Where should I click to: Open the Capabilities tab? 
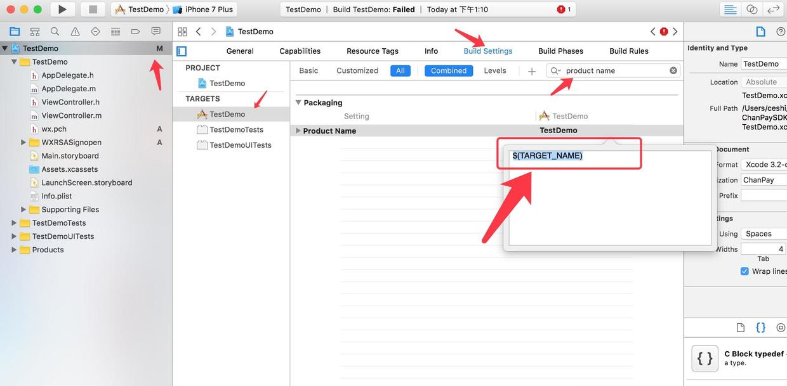point(300,51)
